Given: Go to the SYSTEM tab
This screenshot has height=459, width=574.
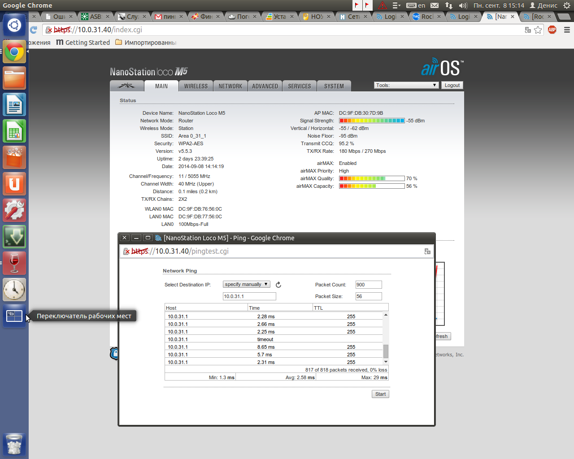Looking at the screenshot, I should pyautogui.click(x=334, y=86).
